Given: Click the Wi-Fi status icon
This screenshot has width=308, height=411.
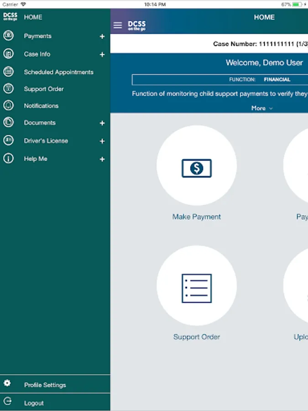Looking at the screenshot, I should (x=23, y=4).
